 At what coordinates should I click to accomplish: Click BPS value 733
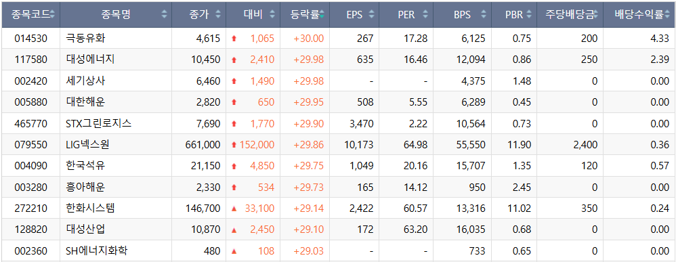[x=477, y=251]
